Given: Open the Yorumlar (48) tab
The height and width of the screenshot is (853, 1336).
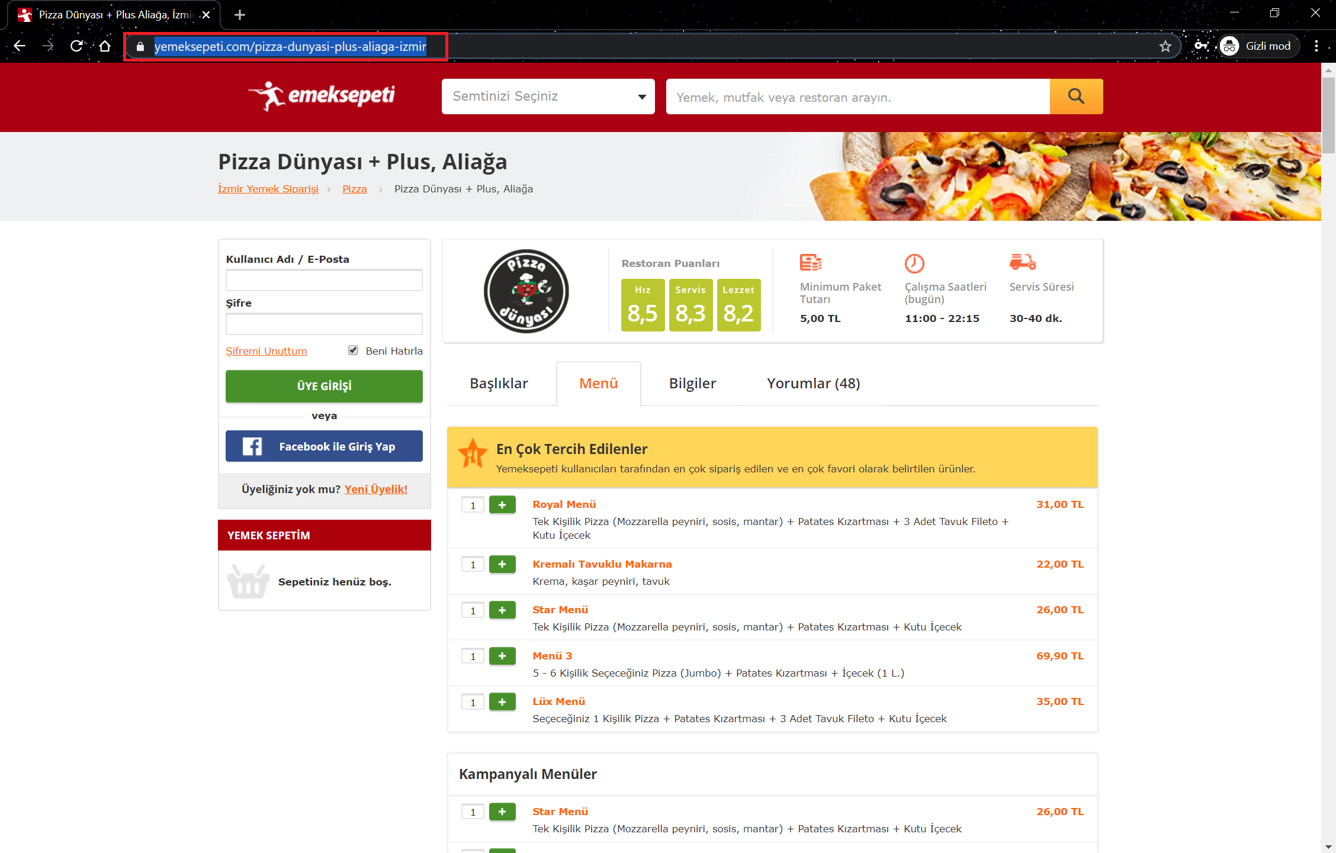Looking at the screenshot, I should coord(812,384).
